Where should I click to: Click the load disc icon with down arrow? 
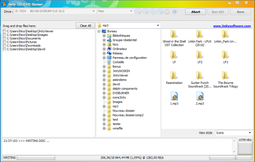click(x=145, y=11)
